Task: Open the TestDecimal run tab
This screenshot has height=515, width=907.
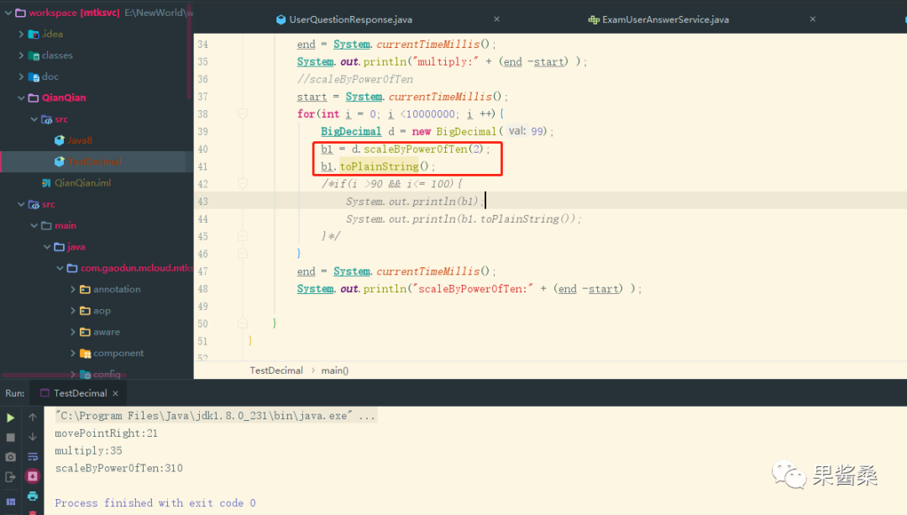Action: (x=80, y=393)
